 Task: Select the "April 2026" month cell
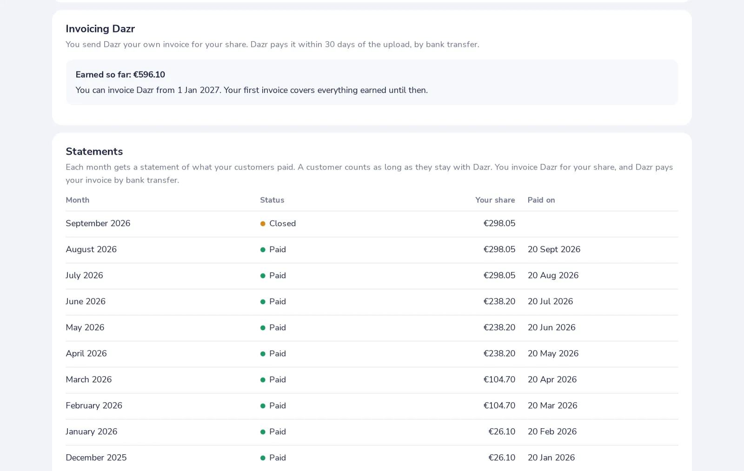click(86, 353)
